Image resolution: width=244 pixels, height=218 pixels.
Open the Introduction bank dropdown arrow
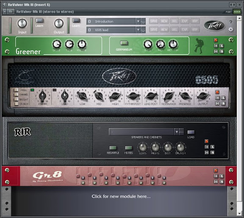[x=138, y=21]
